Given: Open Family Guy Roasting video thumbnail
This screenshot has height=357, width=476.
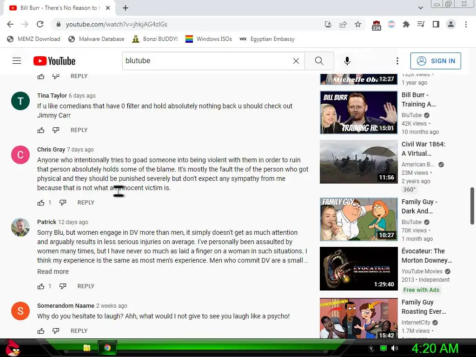Looking at the screenshot, I should [358, 318].
